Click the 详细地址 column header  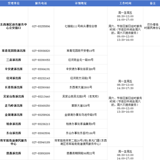81,3
